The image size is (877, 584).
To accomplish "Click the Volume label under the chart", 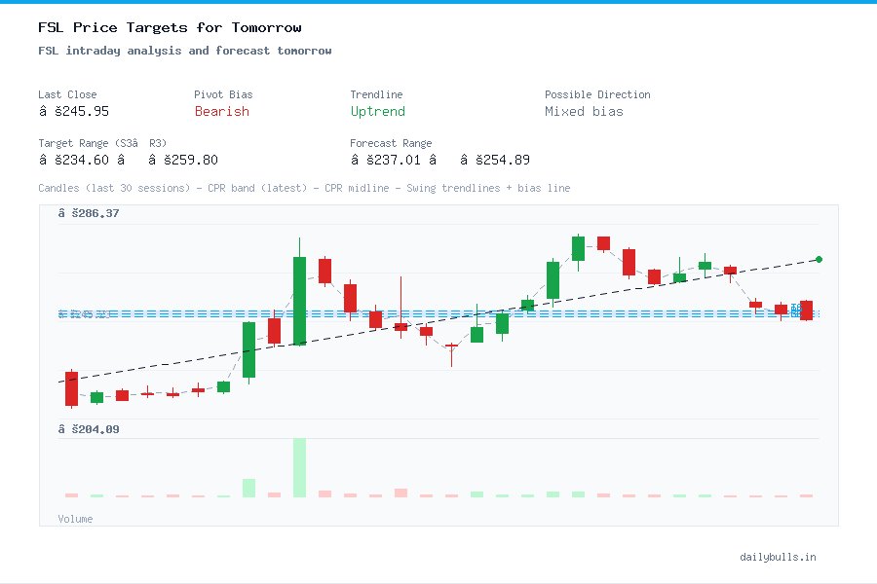I will coord(75,519).
